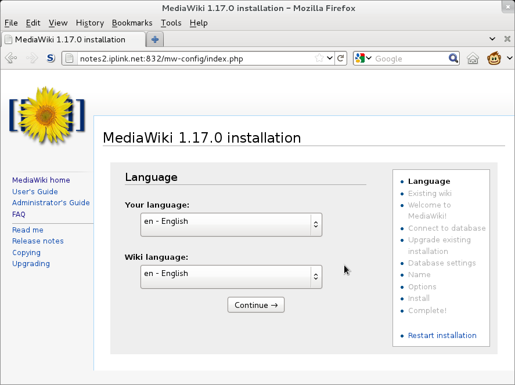Go back with the browser back arrow

pyautogui.click(x=11, y=59)
